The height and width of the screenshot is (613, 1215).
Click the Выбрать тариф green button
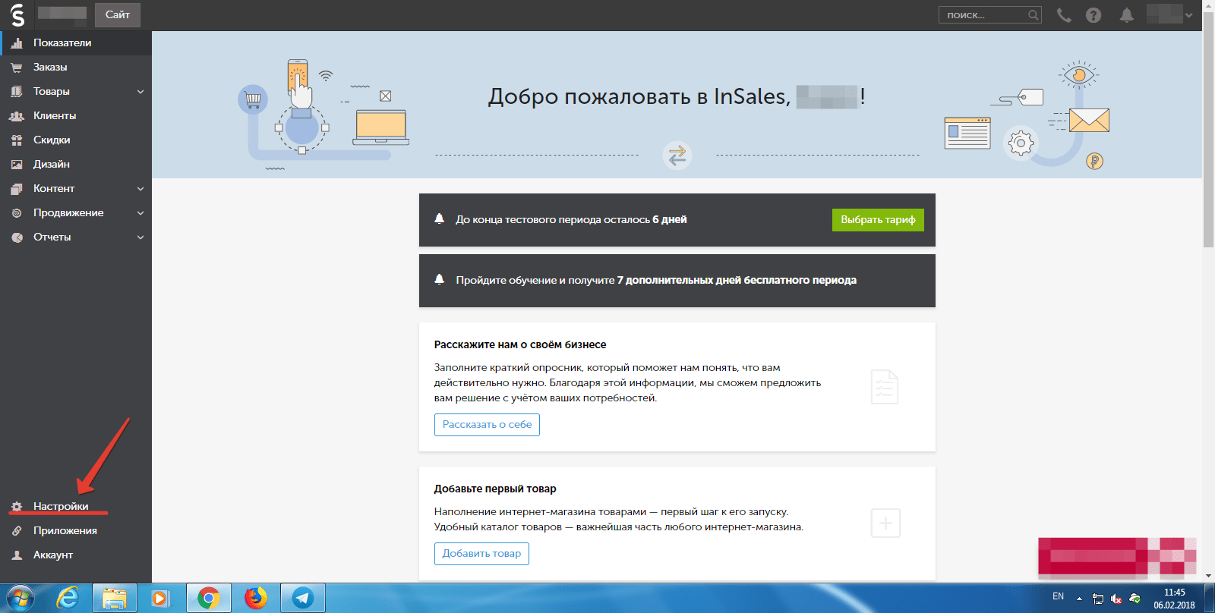point(878,220)
